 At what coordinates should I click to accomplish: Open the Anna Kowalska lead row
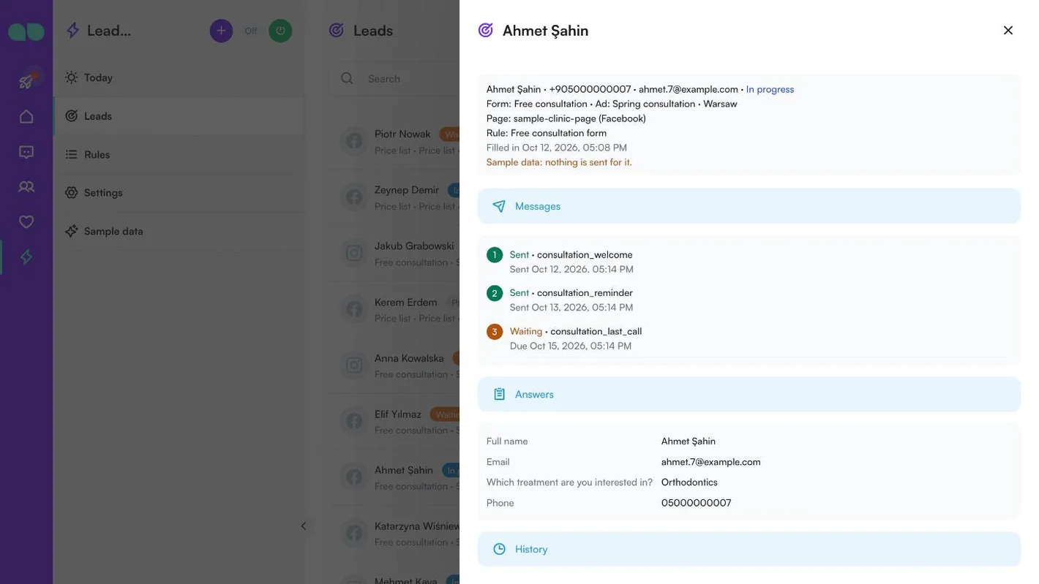395,365
